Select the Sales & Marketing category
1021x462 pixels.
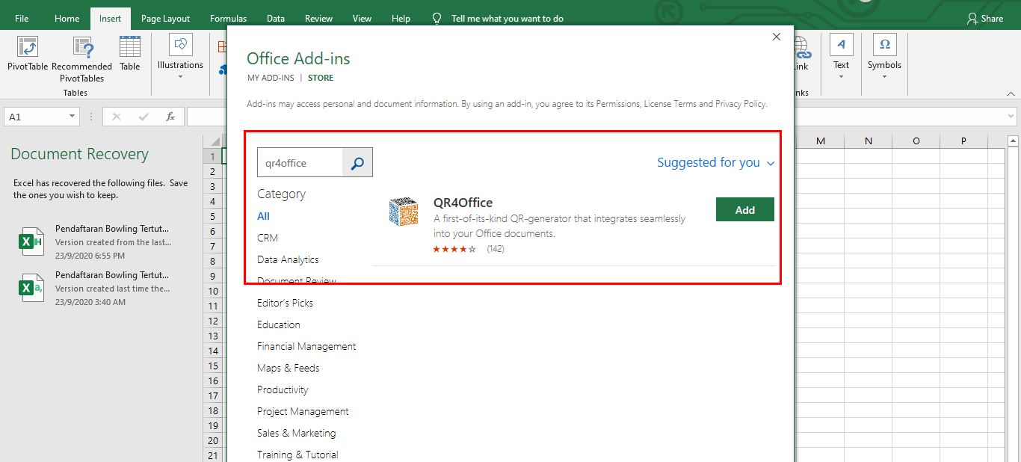[x=296, y=433]
